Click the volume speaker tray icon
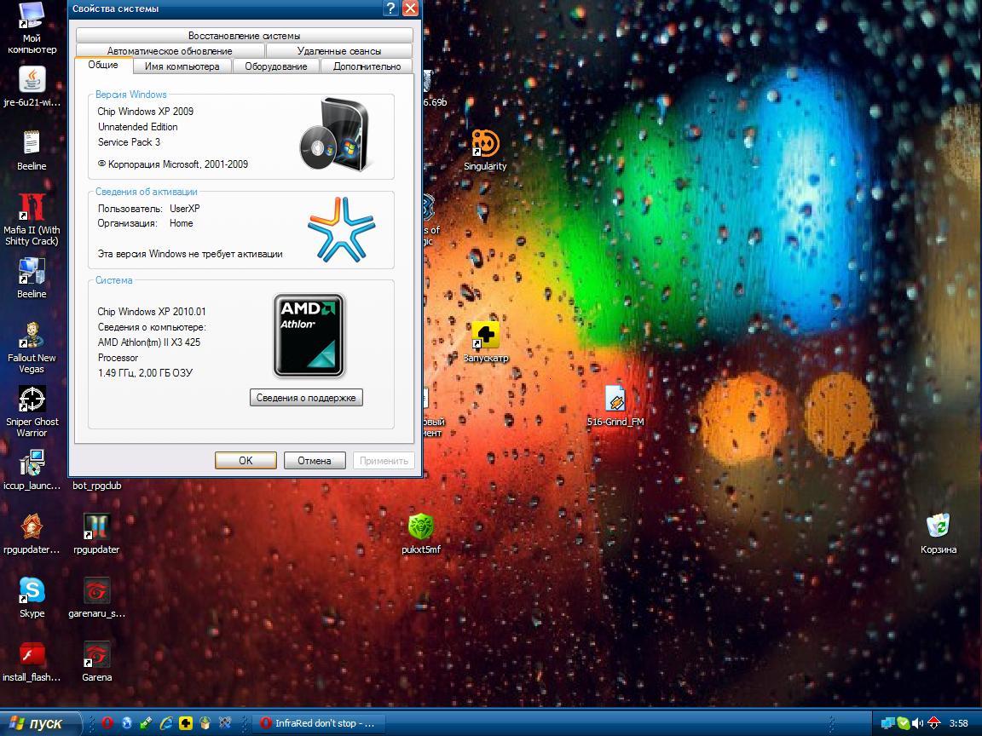The height and width of the screenshot is (736, 982). click(917, 723)
